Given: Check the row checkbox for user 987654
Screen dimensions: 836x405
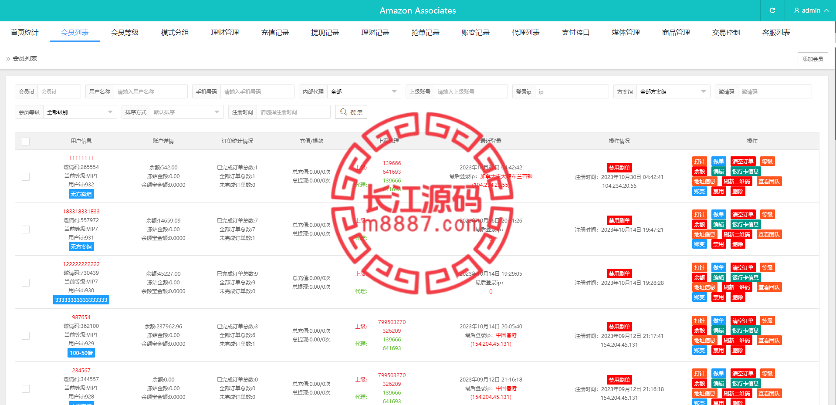Looking at the screenshot, I should [26, 336].
